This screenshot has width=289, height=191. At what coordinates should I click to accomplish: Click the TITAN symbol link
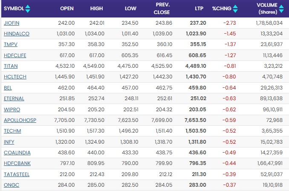pos(10,66)
